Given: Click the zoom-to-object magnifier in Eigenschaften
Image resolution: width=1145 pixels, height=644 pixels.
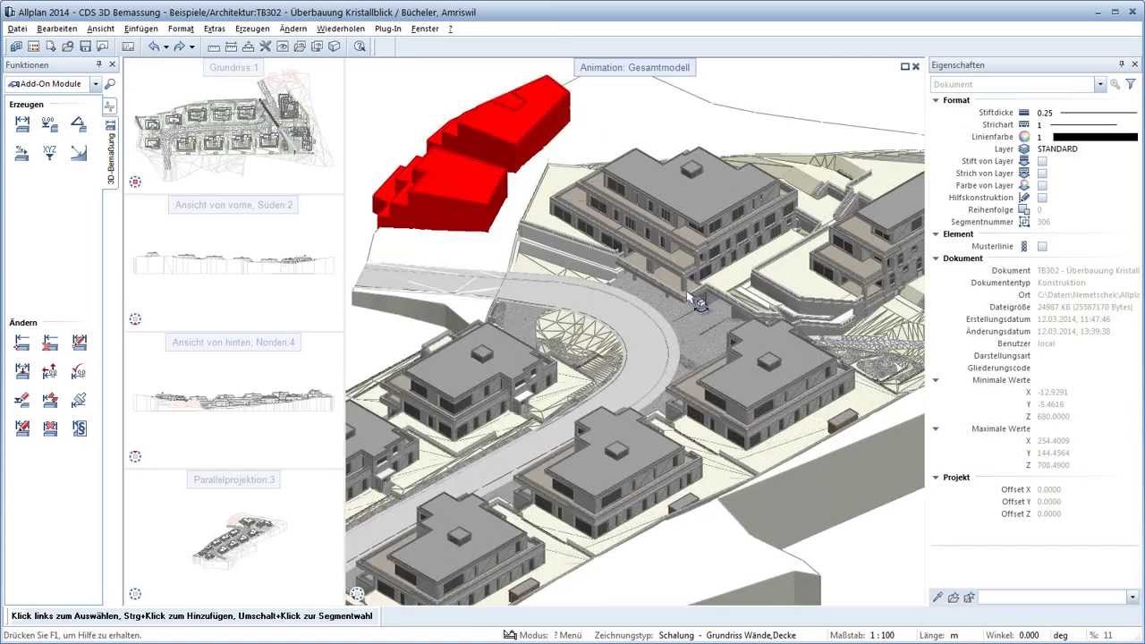Looking at the screenshot, I should coord(1115,84).
